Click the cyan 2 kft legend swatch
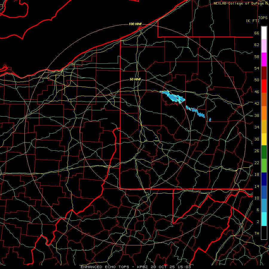This screenshot has height=269, width=269. tap(264, 219)
